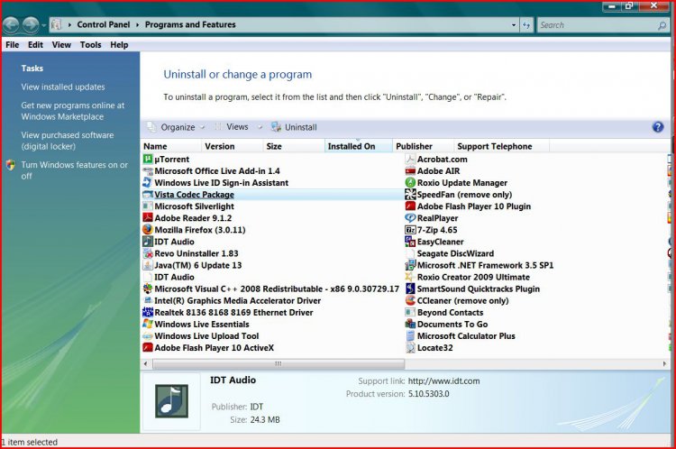Open the Views dropdown arrow

(260, 127)
